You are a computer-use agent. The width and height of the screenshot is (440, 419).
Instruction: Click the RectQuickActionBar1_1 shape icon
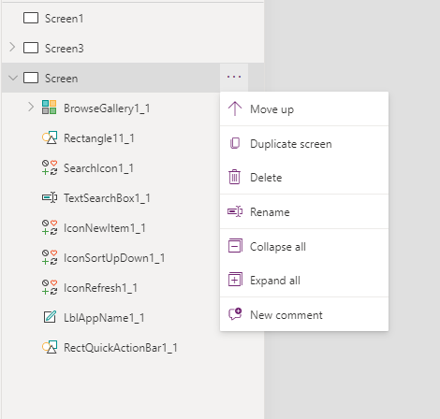click(50, 347)
